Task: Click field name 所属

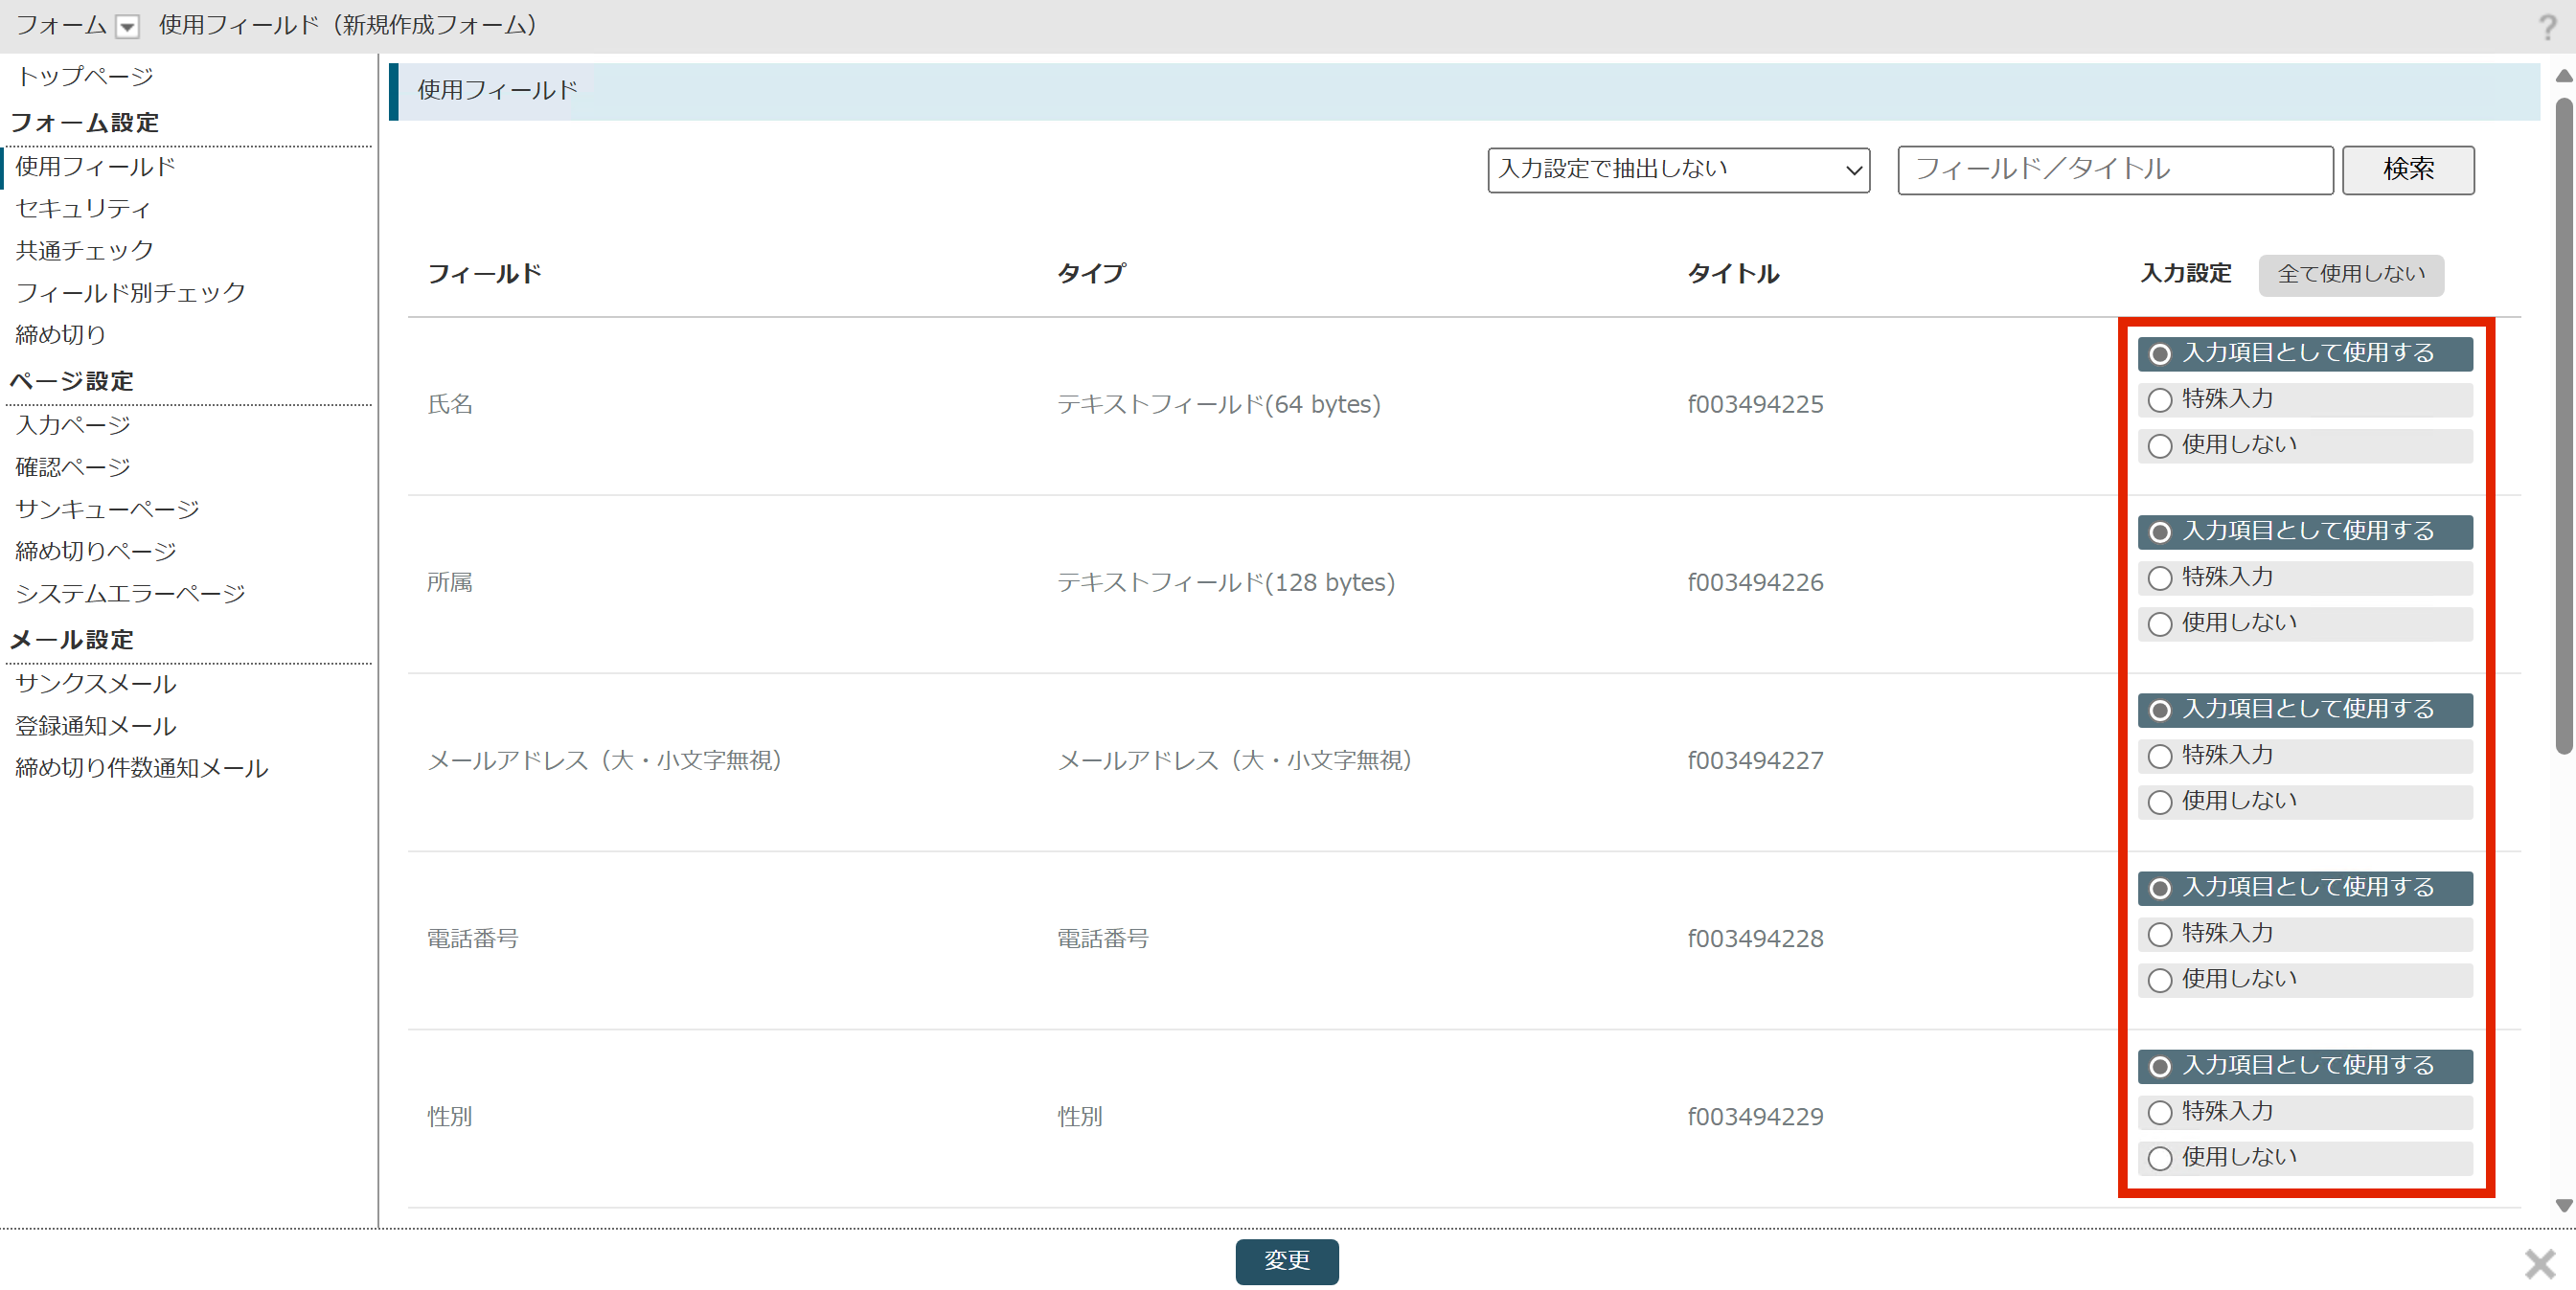Action: (450, 582)
